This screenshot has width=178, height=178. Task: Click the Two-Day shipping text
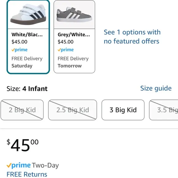pos(45,165)
